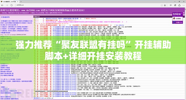The image size is (186, 100).
Task: Open the Edge Hub three-lines icon
Action: [x=171, y=5]
